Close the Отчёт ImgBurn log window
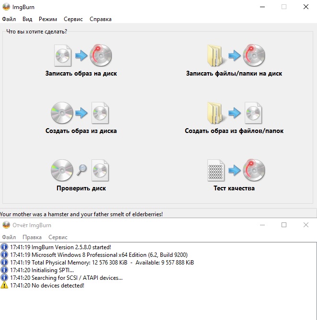 point(306,225)
